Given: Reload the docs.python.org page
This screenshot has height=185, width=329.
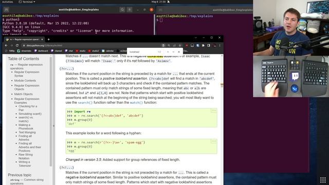Looking at the screenshot, I should click(17, 45).
